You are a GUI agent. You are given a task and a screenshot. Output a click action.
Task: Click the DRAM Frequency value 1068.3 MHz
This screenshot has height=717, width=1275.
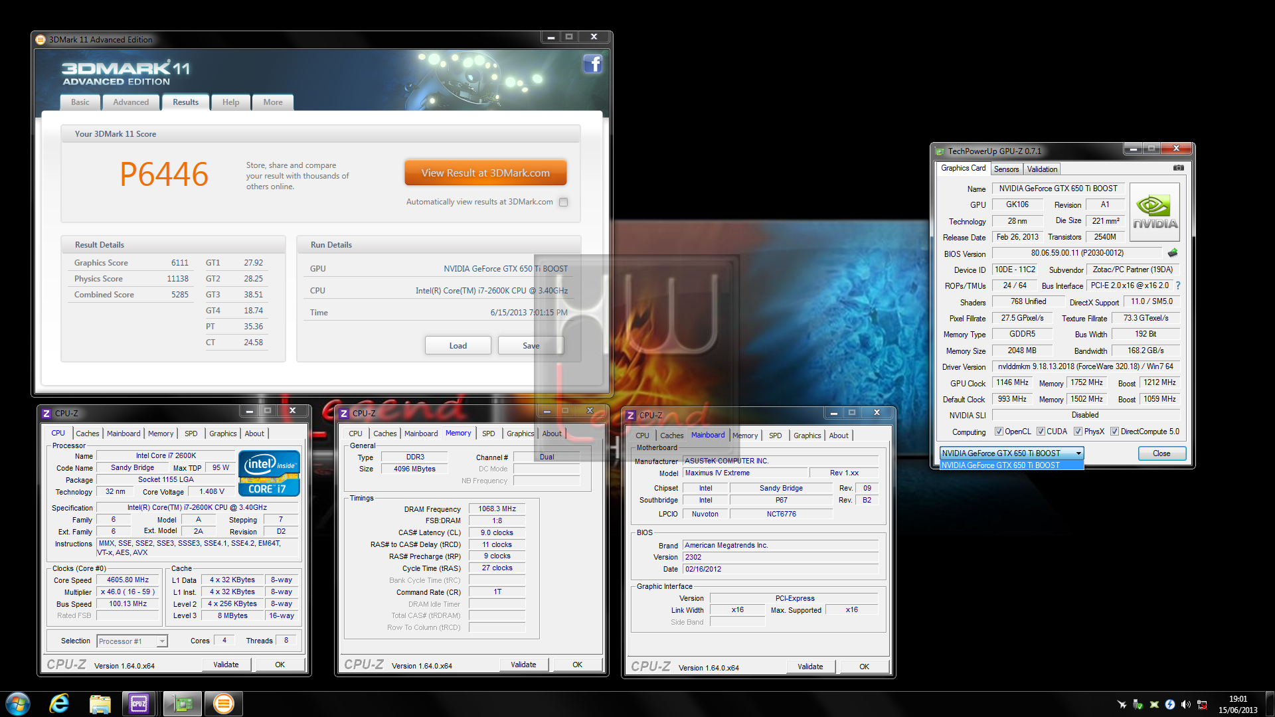pyautogui.click(x=497, y=509)
